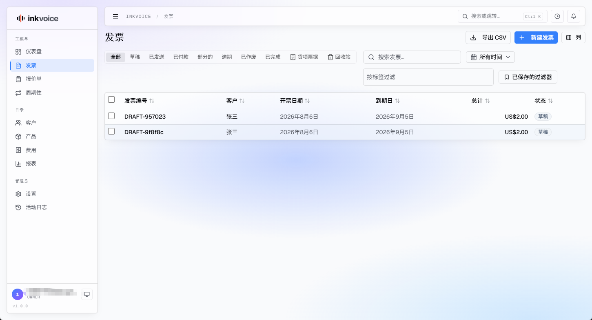Sort by 客户 column arrows
The width and height of the screenshot is (592, 320).
pyautogui.click(x=242, y=101)
